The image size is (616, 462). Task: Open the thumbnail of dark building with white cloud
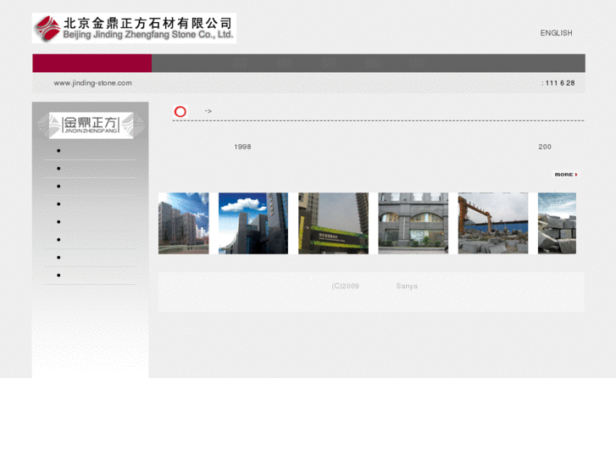coord(253,223)
